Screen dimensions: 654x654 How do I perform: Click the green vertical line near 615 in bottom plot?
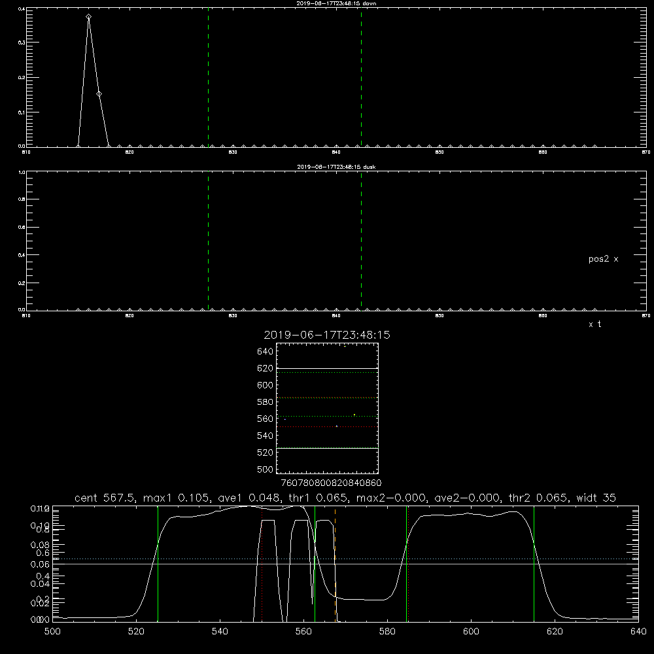point(534,563)
